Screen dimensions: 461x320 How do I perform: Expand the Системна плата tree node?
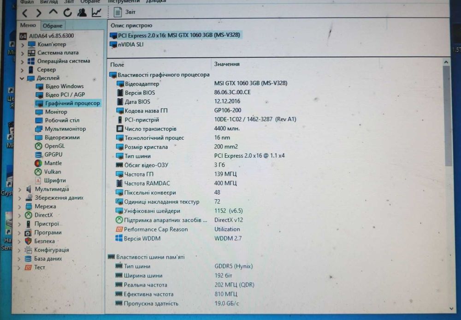point(23,54)
